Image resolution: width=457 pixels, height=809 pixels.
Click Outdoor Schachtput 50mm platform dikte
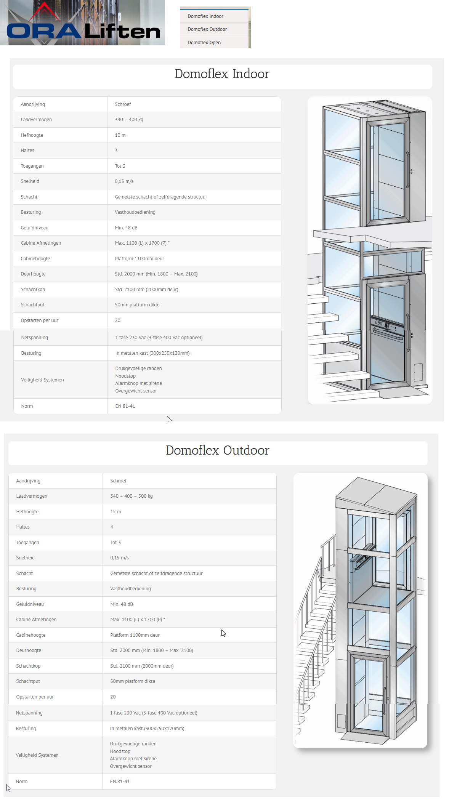133,681
